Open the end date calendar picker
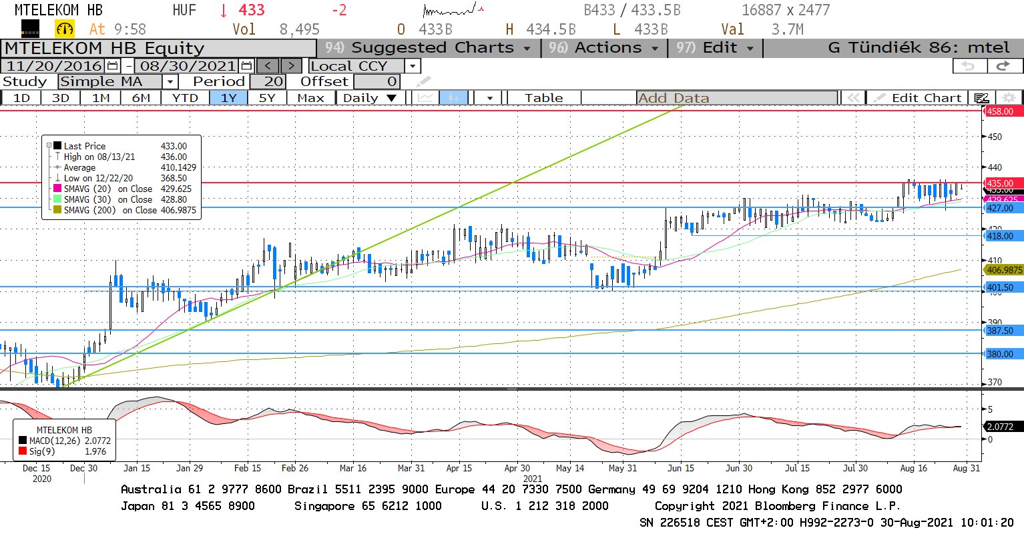Image resolution: width=1024 pixels, height=542 pixels. [x=246, y=66]
